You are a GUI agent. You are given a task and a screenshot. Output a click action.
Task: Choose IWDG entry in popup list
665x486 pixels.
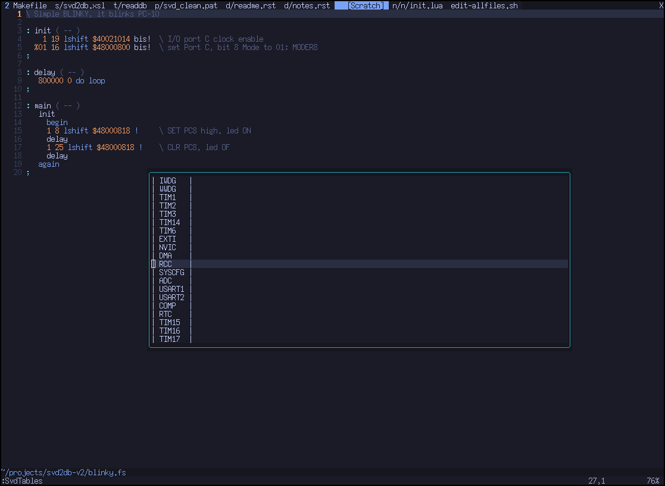click(x=167, y=180)
